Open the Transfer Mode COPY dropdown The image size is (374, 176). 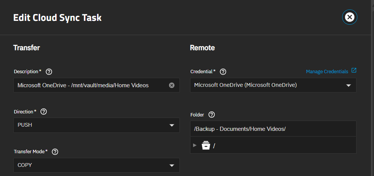tap(96, 165)
